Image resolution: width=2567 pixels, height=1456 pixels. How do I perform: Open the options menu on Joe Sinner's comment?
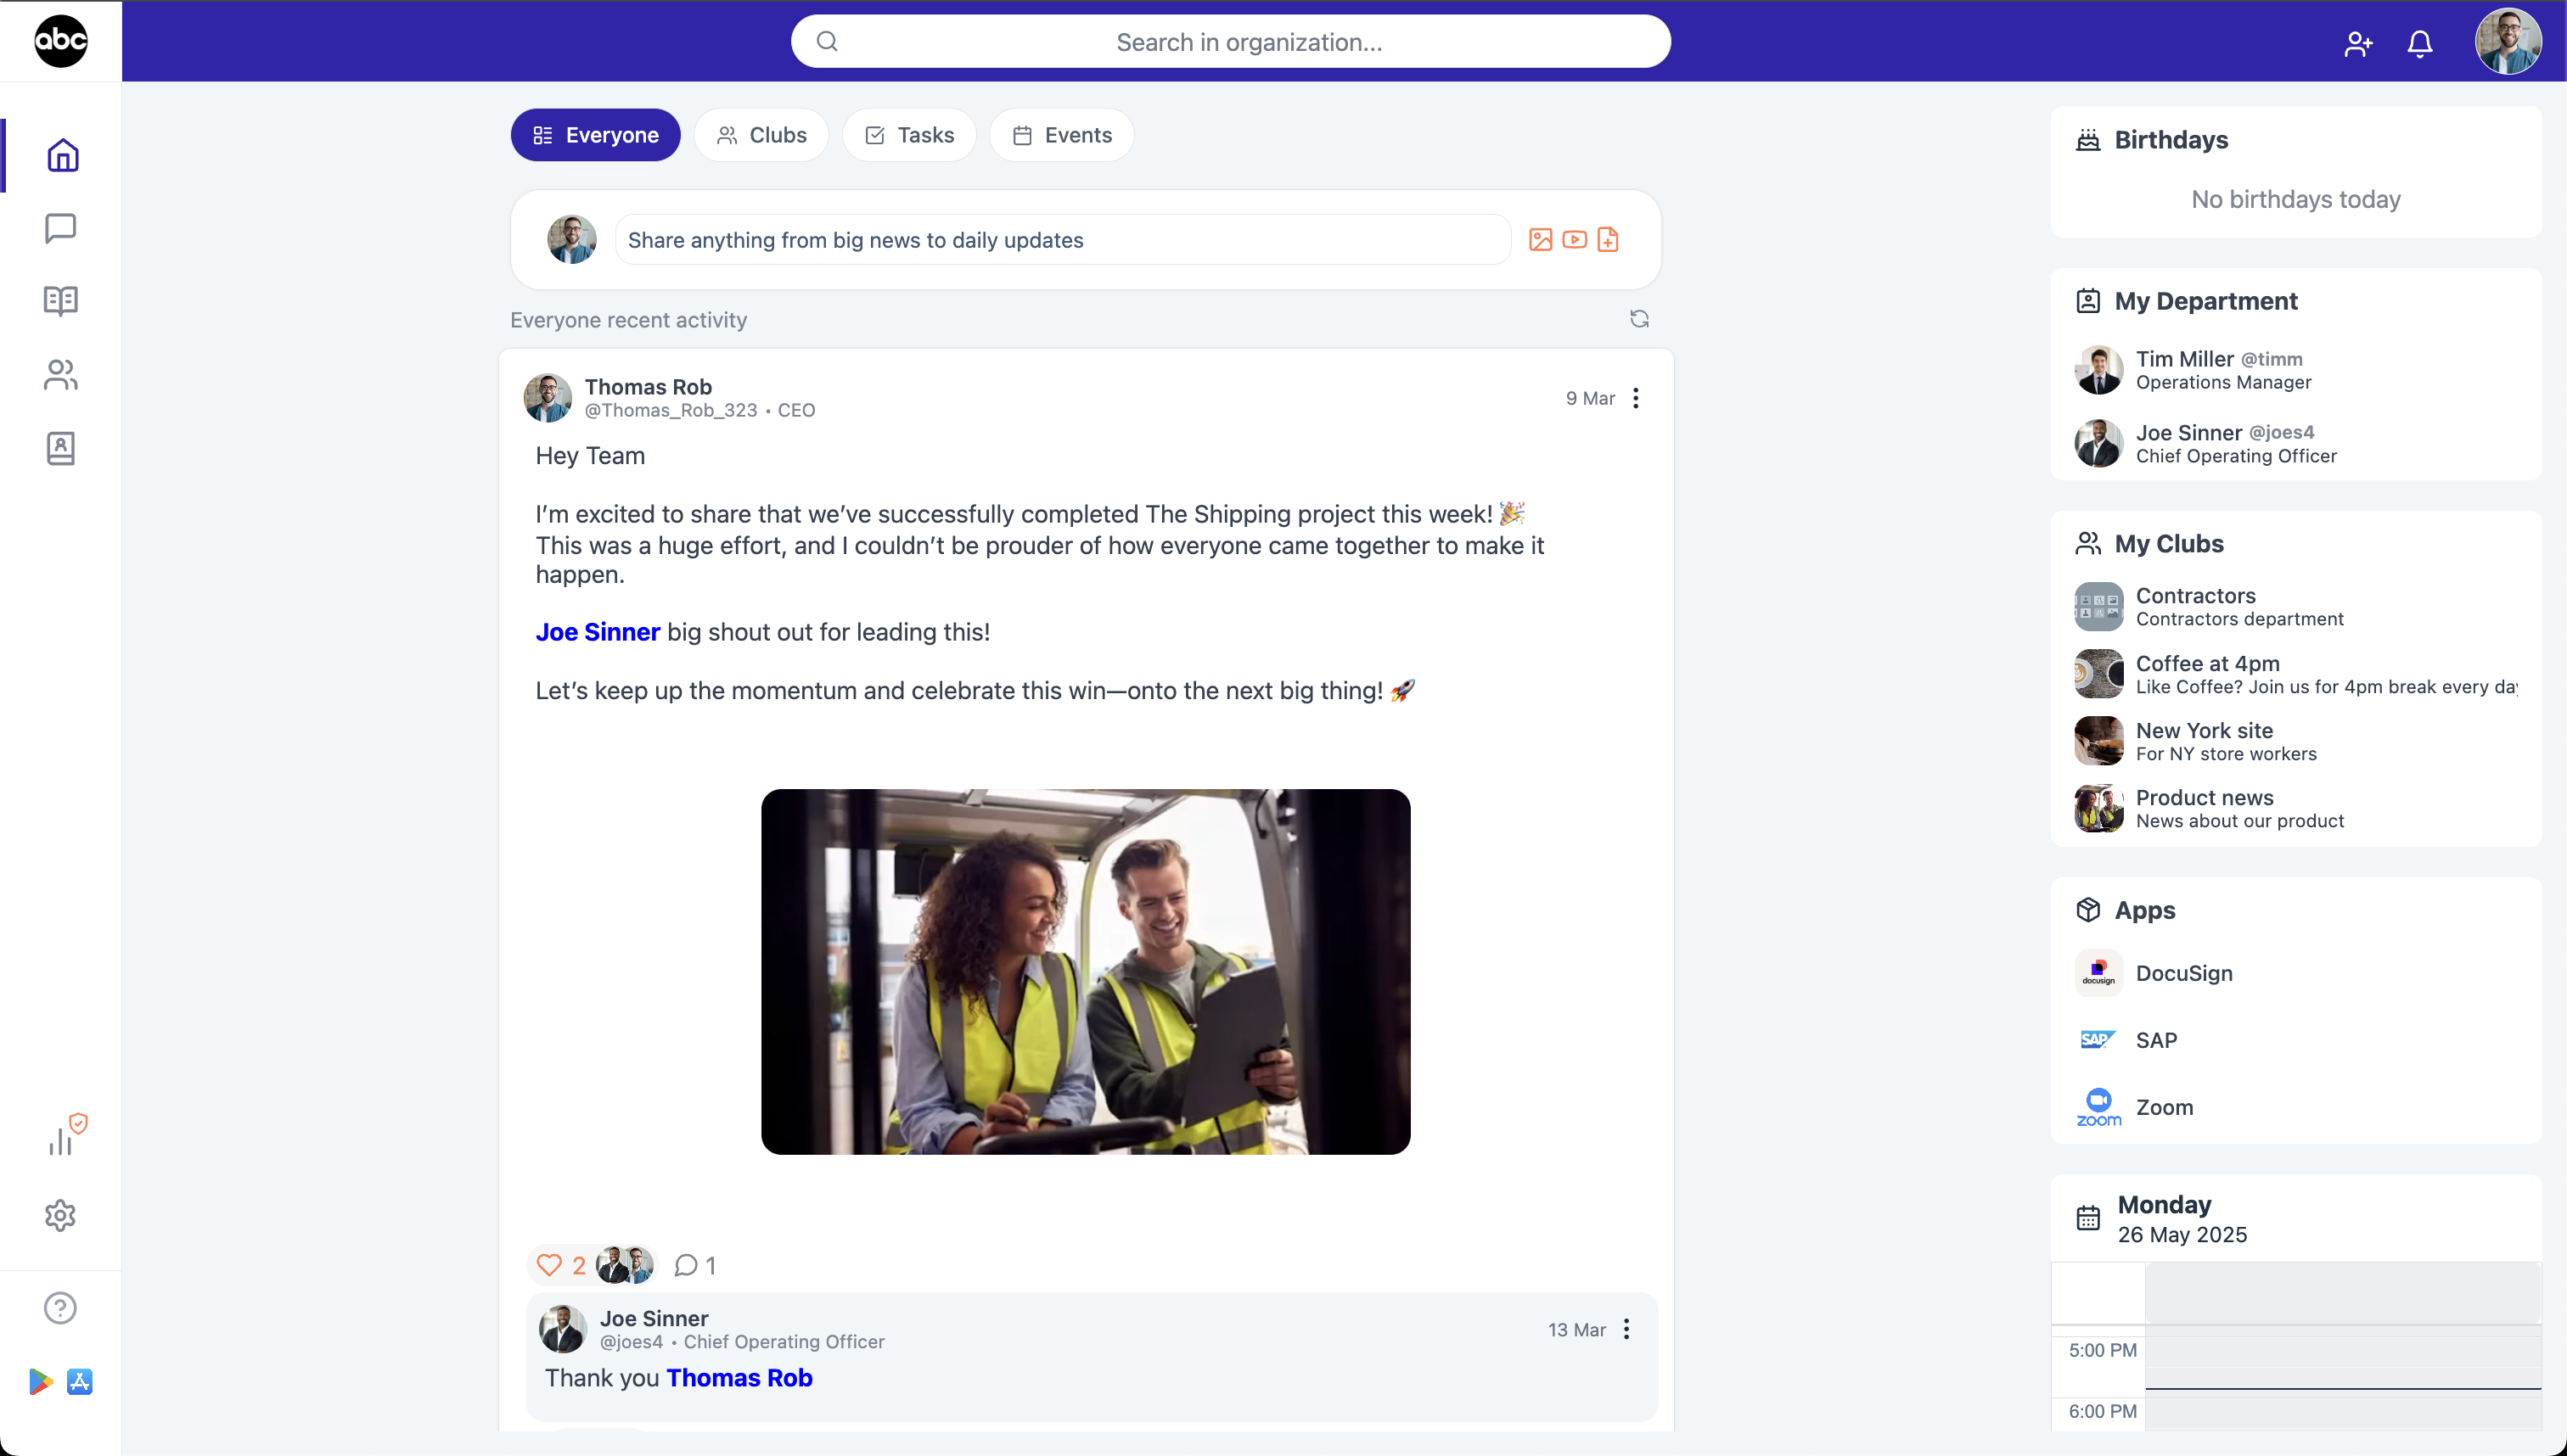point(1626,1329)
